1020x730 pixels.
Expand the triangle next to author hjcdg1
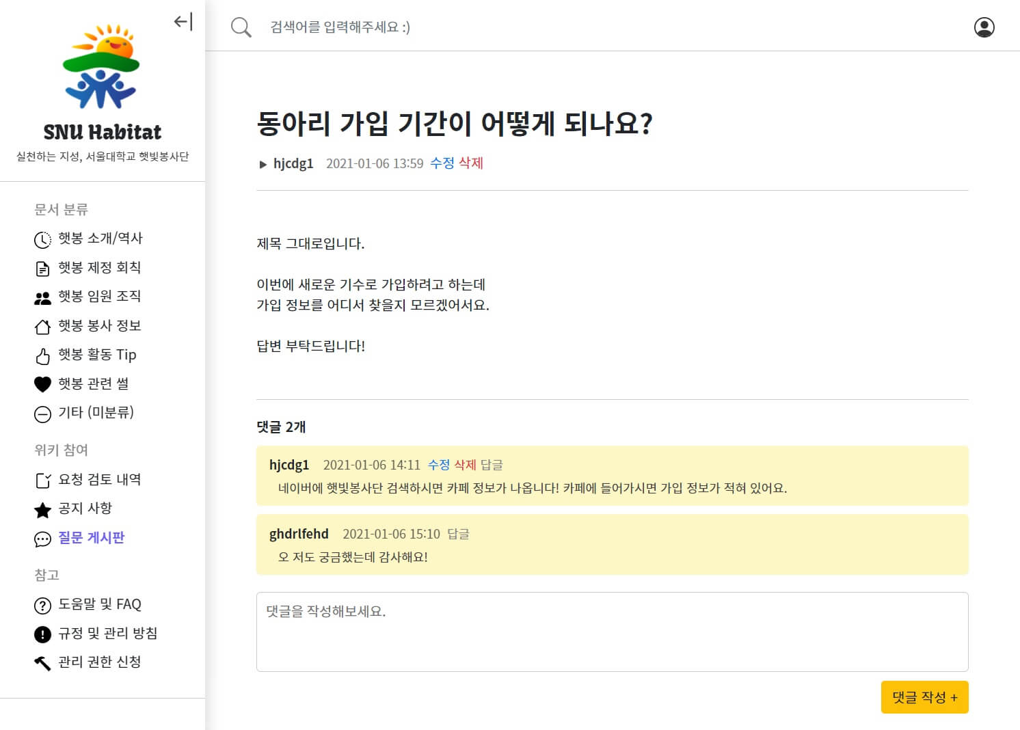(263, 164)
